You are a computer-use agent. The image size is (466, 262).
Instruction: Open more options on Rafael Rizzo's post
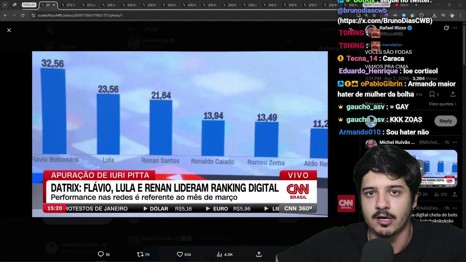pyautogui.click(x=455, y=28)
